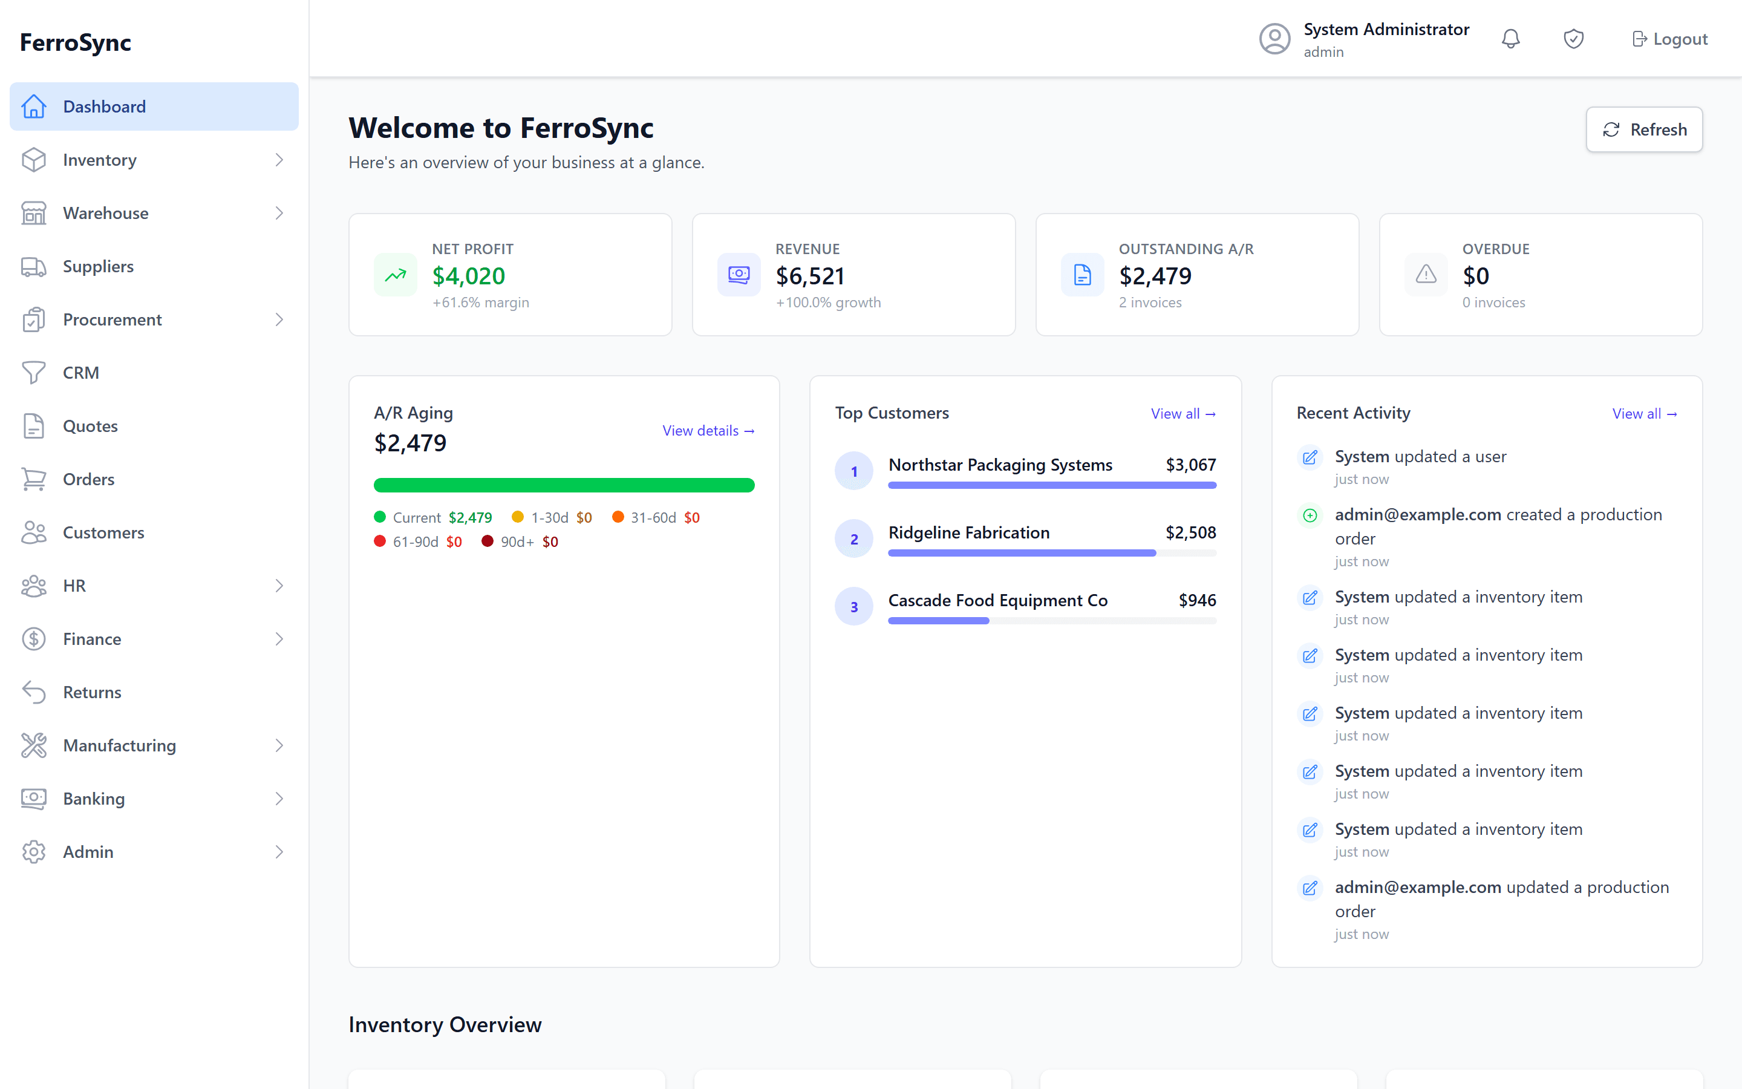Click the Inventory box icon

click(x=34, y=160)
